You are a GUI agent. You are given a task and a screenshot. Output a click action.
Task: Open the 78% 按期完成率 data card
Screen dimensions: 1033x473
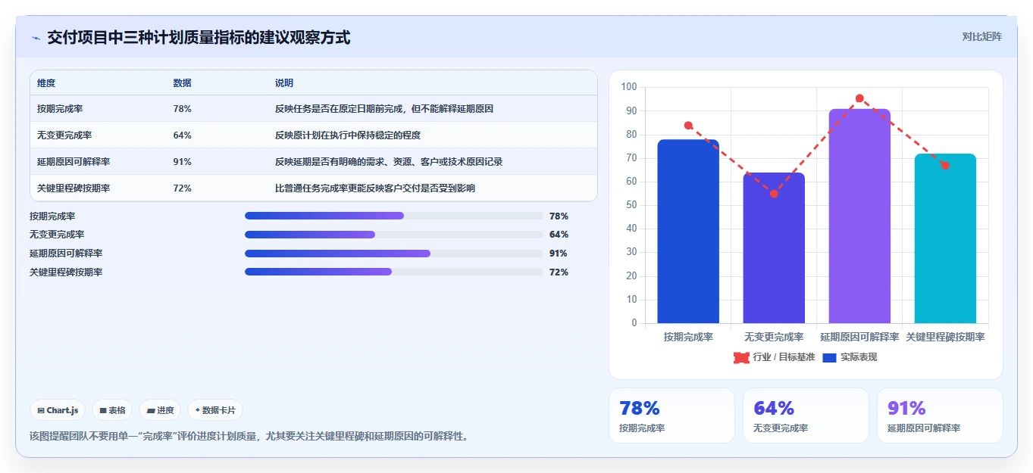[x=671, y=415]
